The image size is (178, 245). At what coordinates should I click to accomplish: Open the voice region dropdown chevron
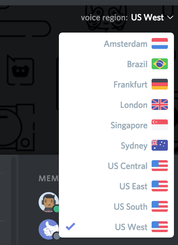pyautogui.click(x=170, y=17)
